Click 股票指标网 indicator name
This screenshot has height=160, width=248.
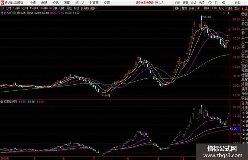pyautogui.click(x=10, y=102)
